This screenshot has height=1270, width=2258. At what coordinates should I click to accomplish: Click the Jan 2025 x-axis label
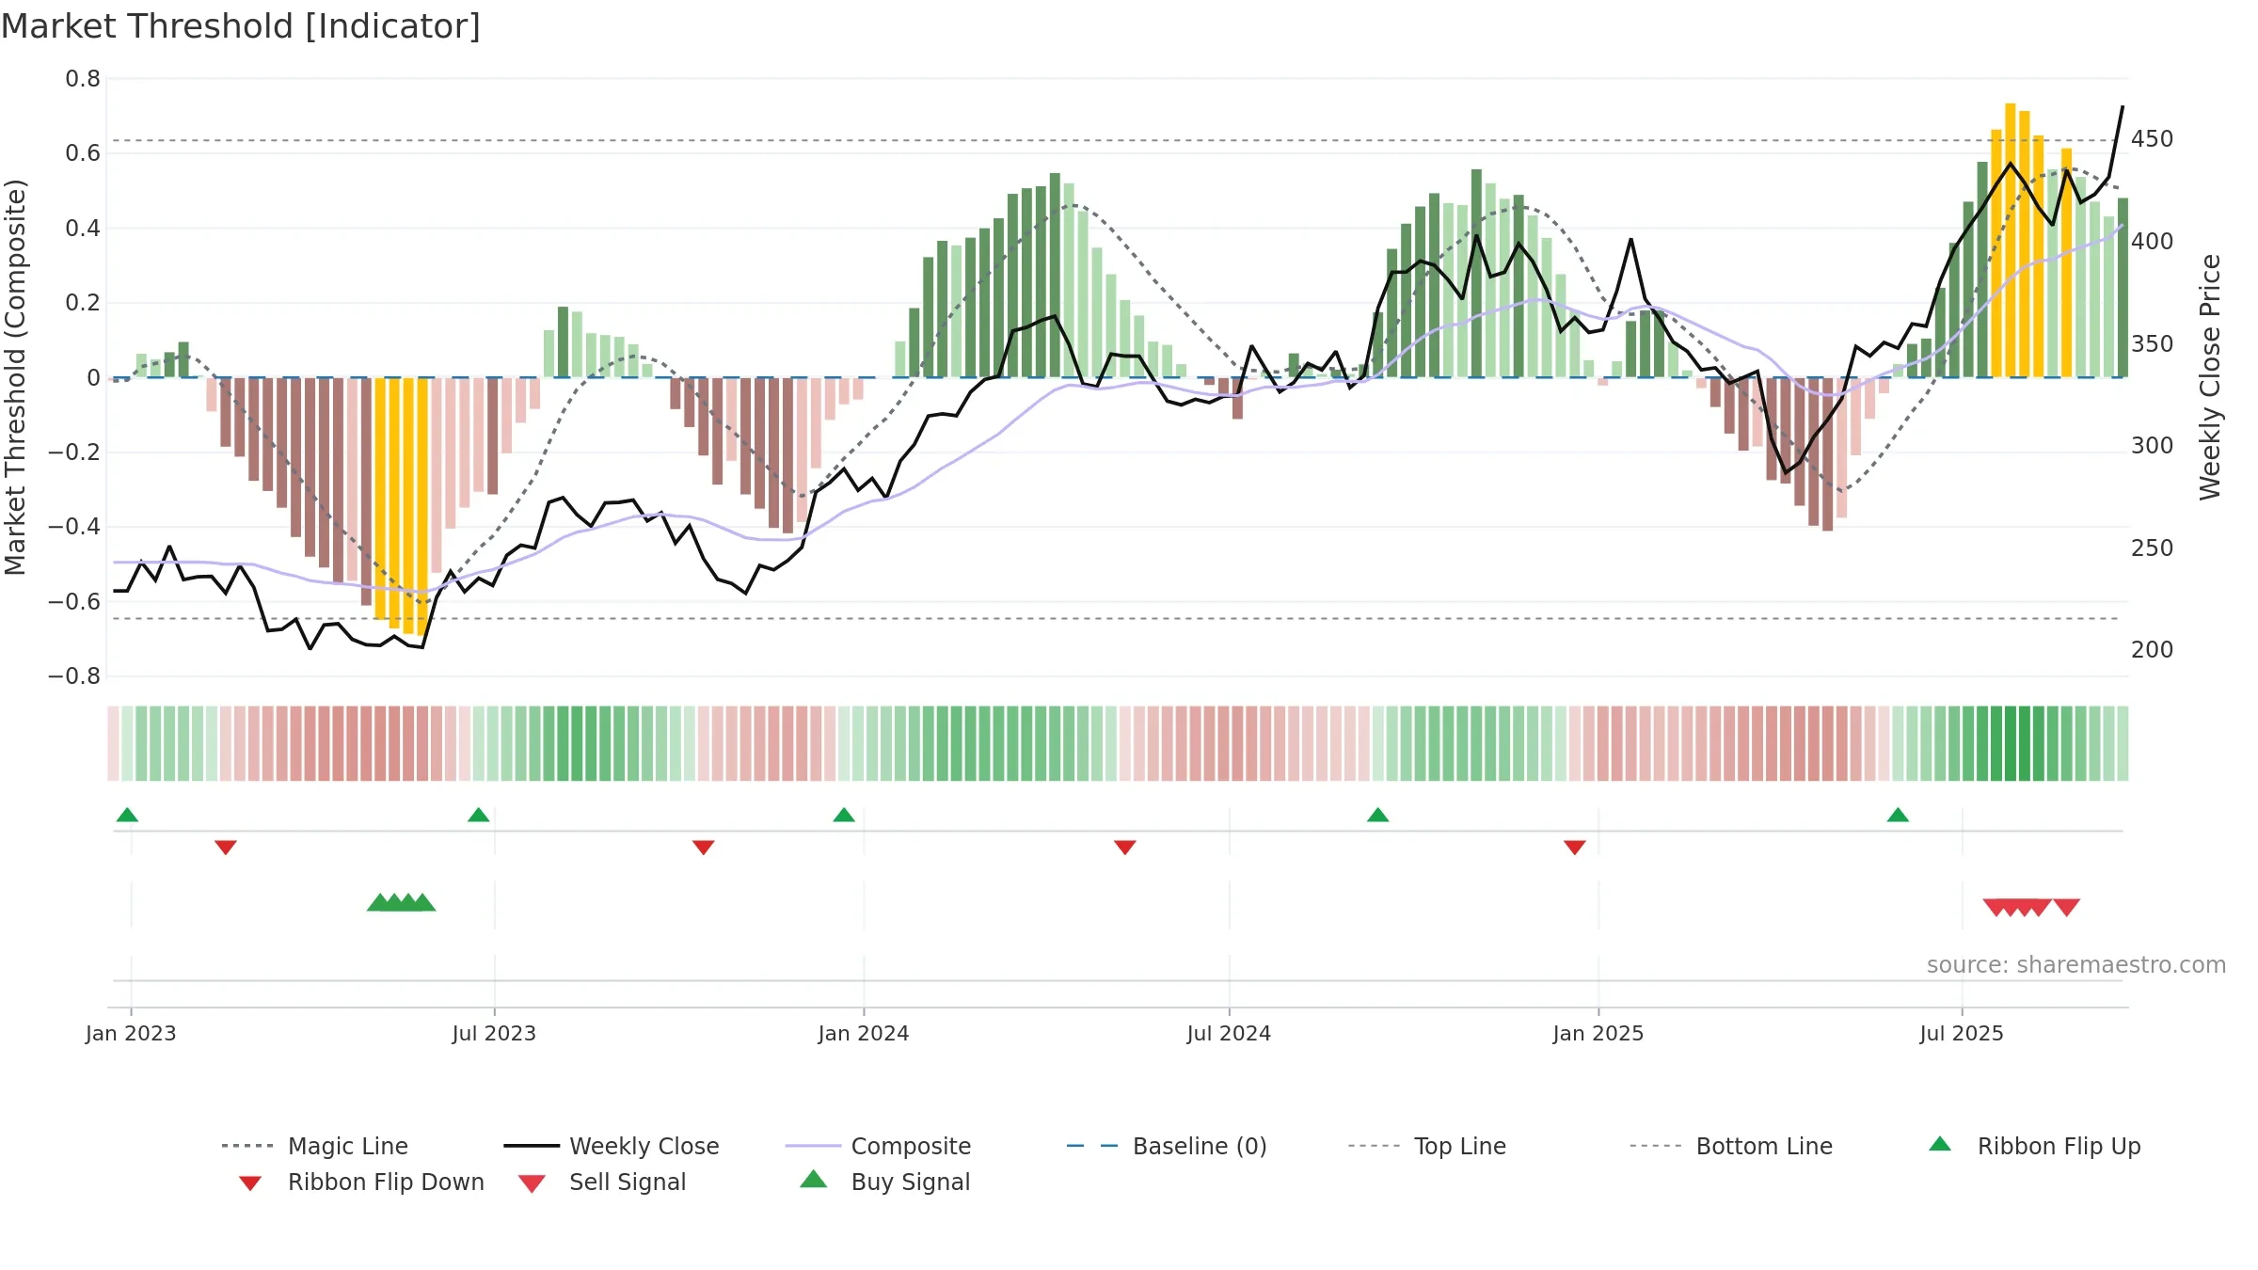(1598, 1034)
